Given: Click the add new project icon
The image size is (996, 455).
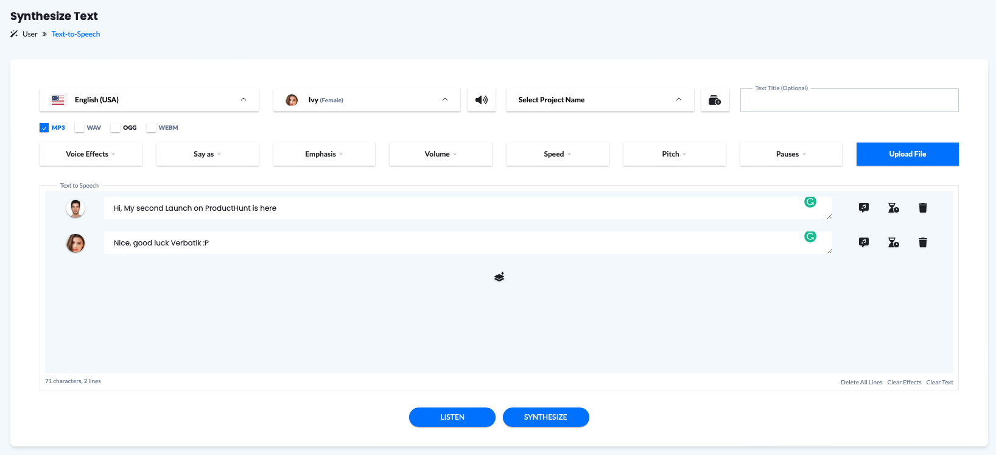Looking at the screenshot, I should click(715, 100).
